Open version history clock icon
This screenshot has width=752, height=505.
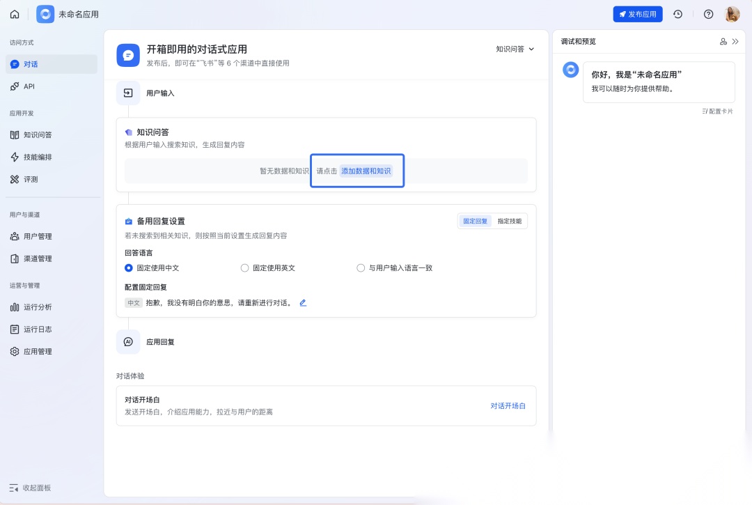(x=677, y=14)
